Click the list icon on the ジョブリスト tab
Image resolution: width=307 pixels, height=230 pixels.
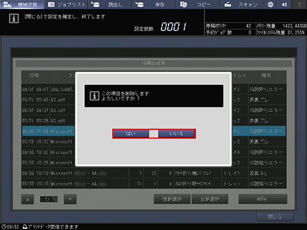(51, 4)
